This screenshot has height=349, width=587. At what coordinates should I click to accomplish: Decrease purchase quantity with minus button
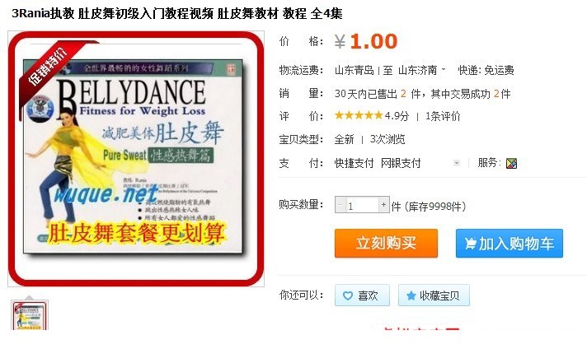tap(340, 205)
